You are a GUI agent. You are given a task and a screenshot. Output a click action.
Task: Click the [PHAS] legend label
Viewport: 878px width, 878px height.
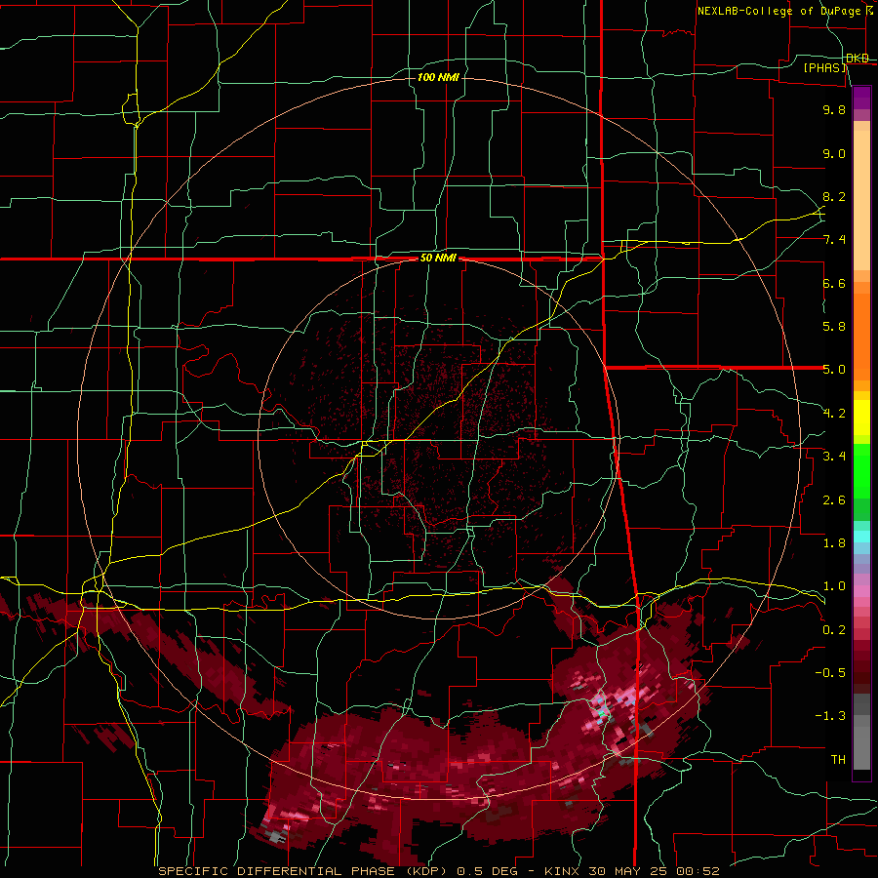click(824, 67)
